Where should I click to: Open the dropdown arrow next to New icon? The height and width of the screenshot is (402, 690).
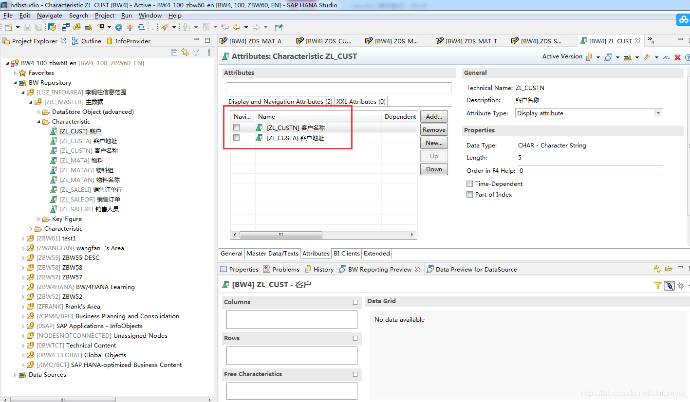point(18,27)
